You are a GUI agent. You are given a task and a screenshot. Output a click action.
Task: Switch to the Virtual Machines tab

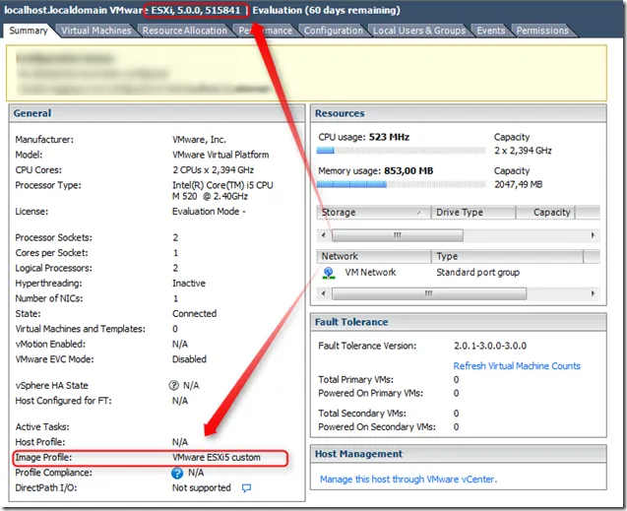(x=96, y=31)
